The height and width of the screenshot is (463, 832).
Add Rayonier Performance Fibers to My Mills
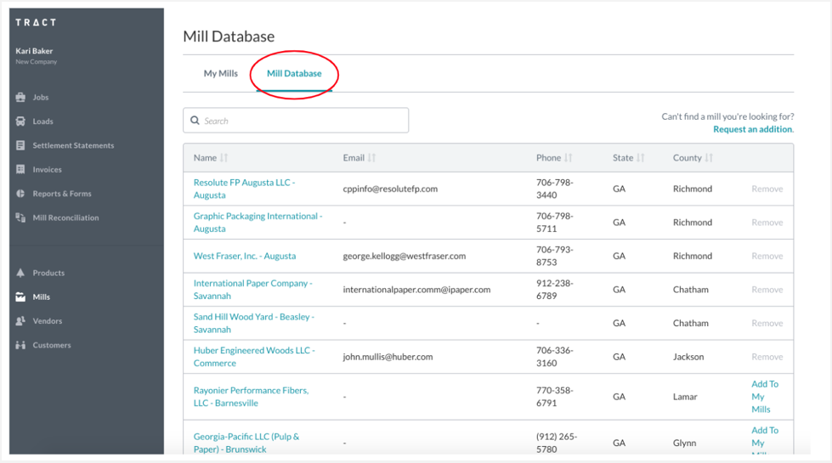tap(763, 397)
